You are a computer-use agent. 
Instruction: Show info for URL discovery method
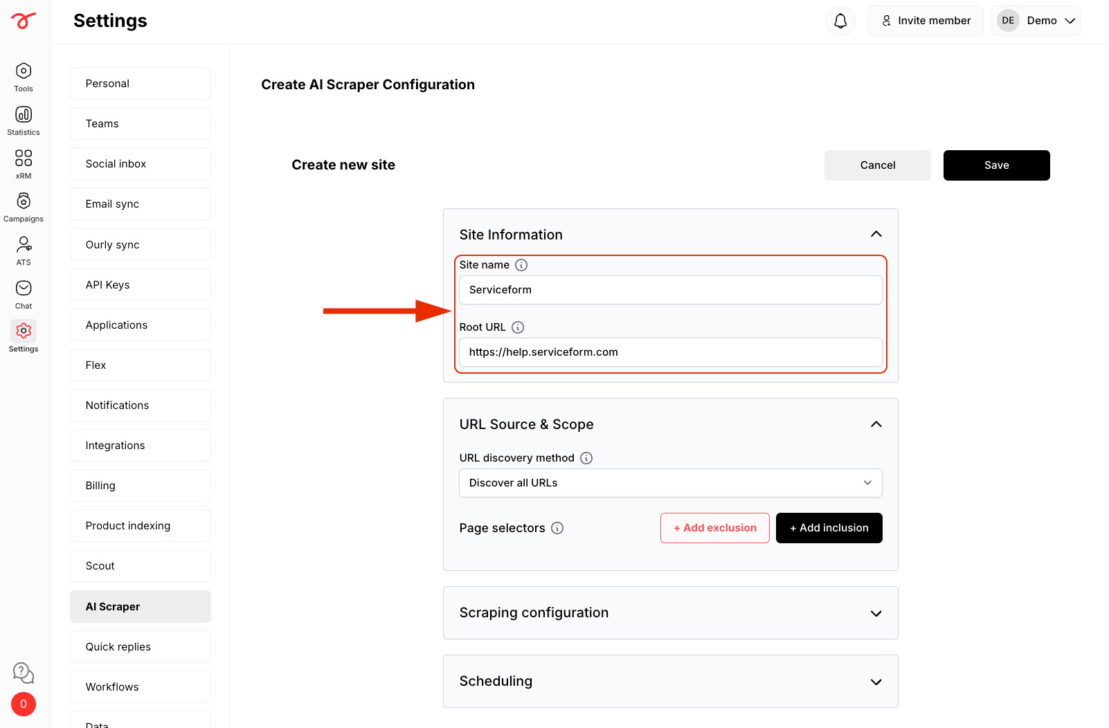click(x=586, y=458)
